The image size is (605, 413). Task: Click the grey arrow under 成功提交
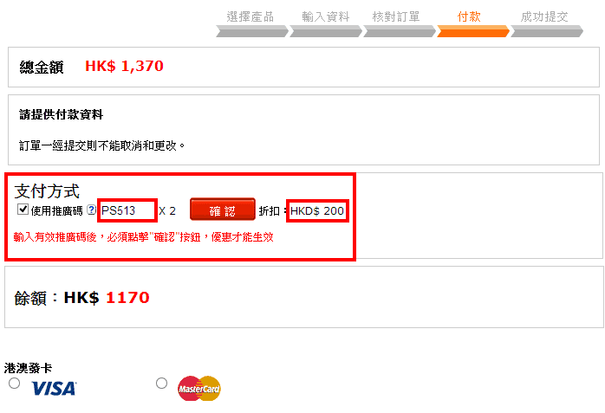pyautogui.click(x=547, y=31)
